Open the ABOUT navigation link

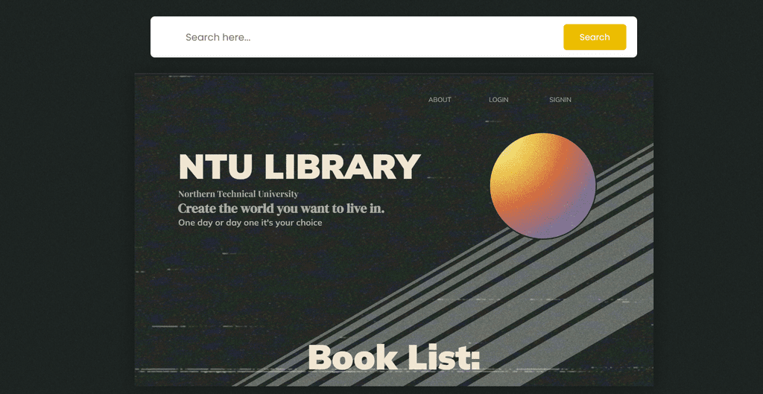click(x=440, y=100)
